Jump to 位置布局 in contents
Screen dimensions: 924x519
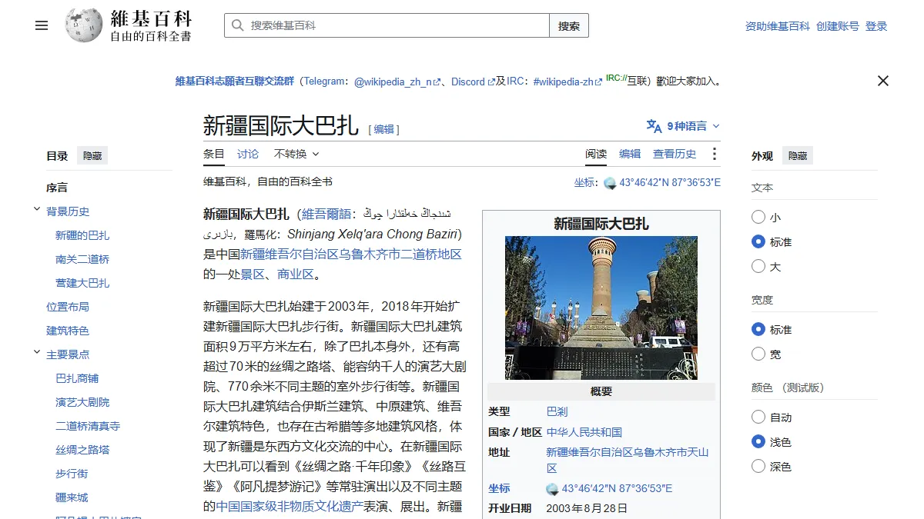tap(68, 307)
